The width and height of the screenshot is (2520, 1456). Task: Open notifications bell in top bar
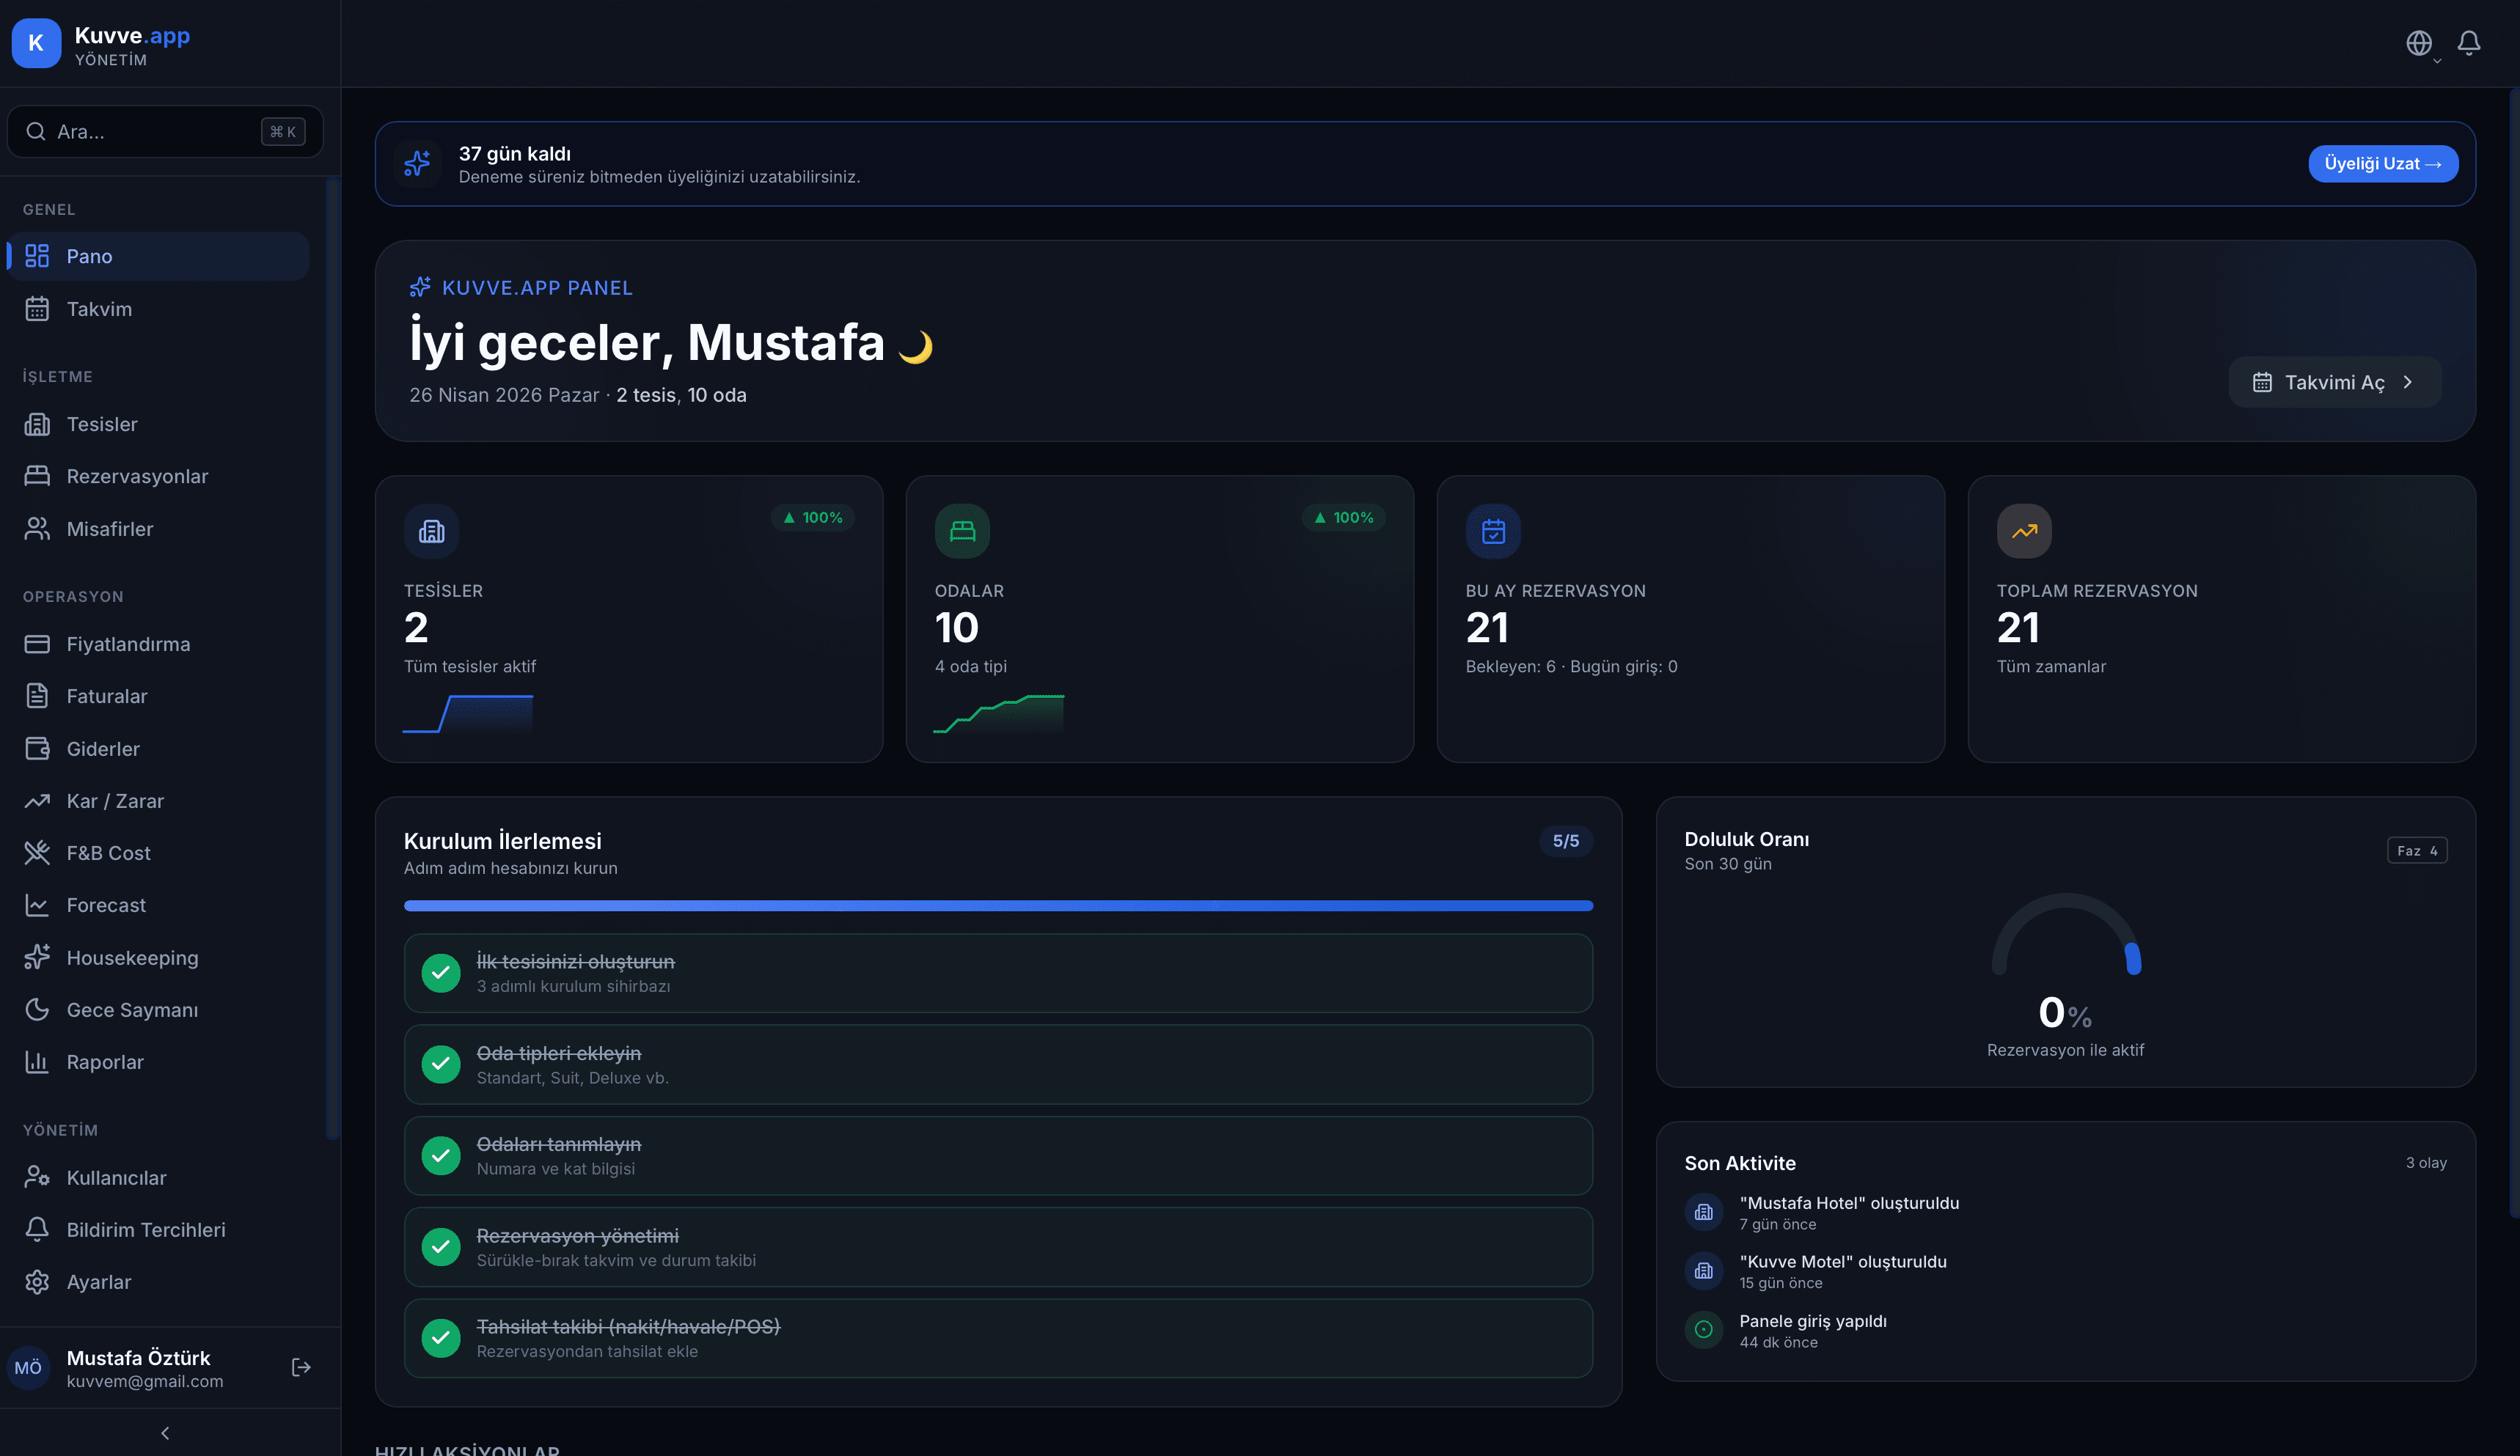[2469, 43]
